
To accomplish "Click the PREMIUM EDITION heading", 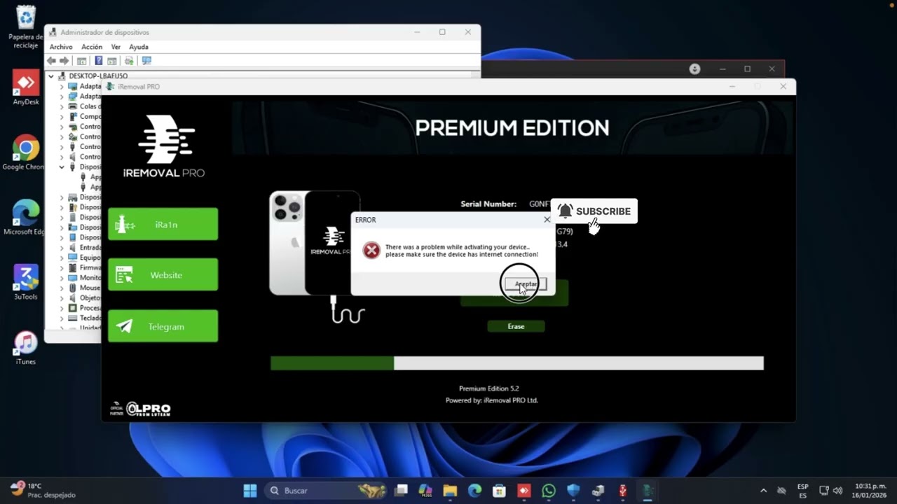I will coord(512,127).
